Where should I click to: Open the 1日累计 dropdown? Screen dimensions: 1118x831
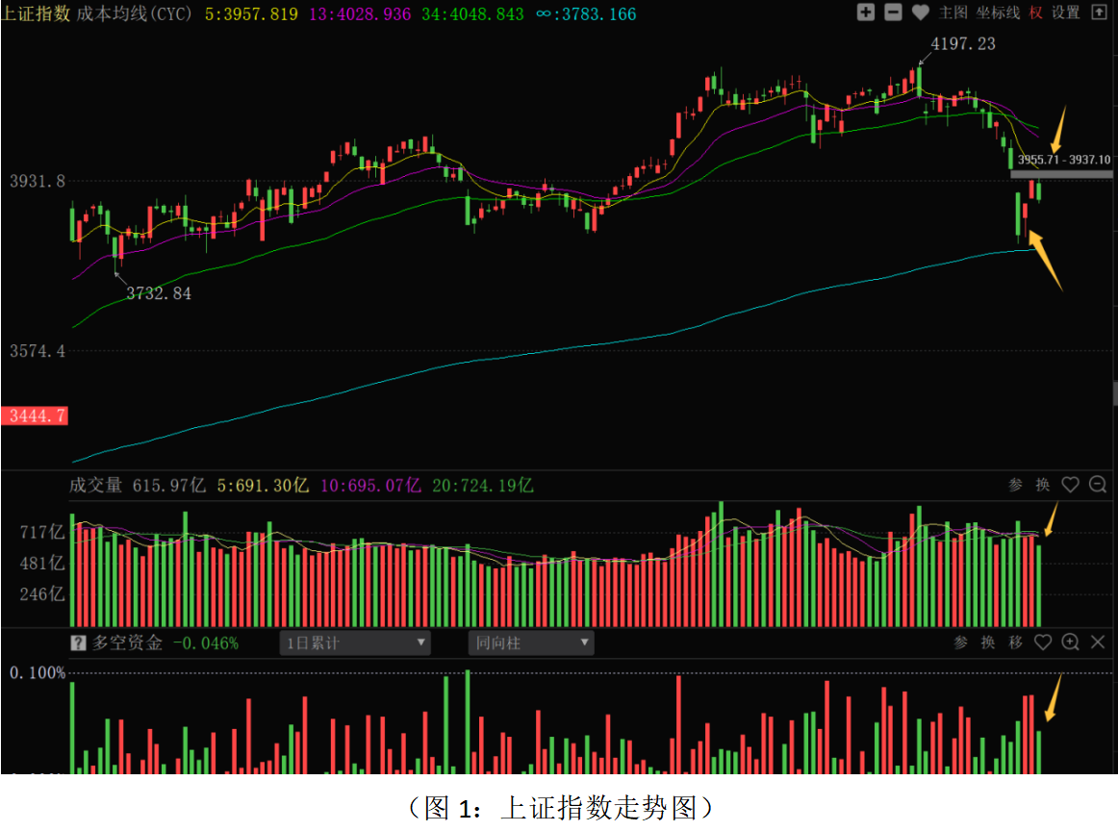click(354, 642)
